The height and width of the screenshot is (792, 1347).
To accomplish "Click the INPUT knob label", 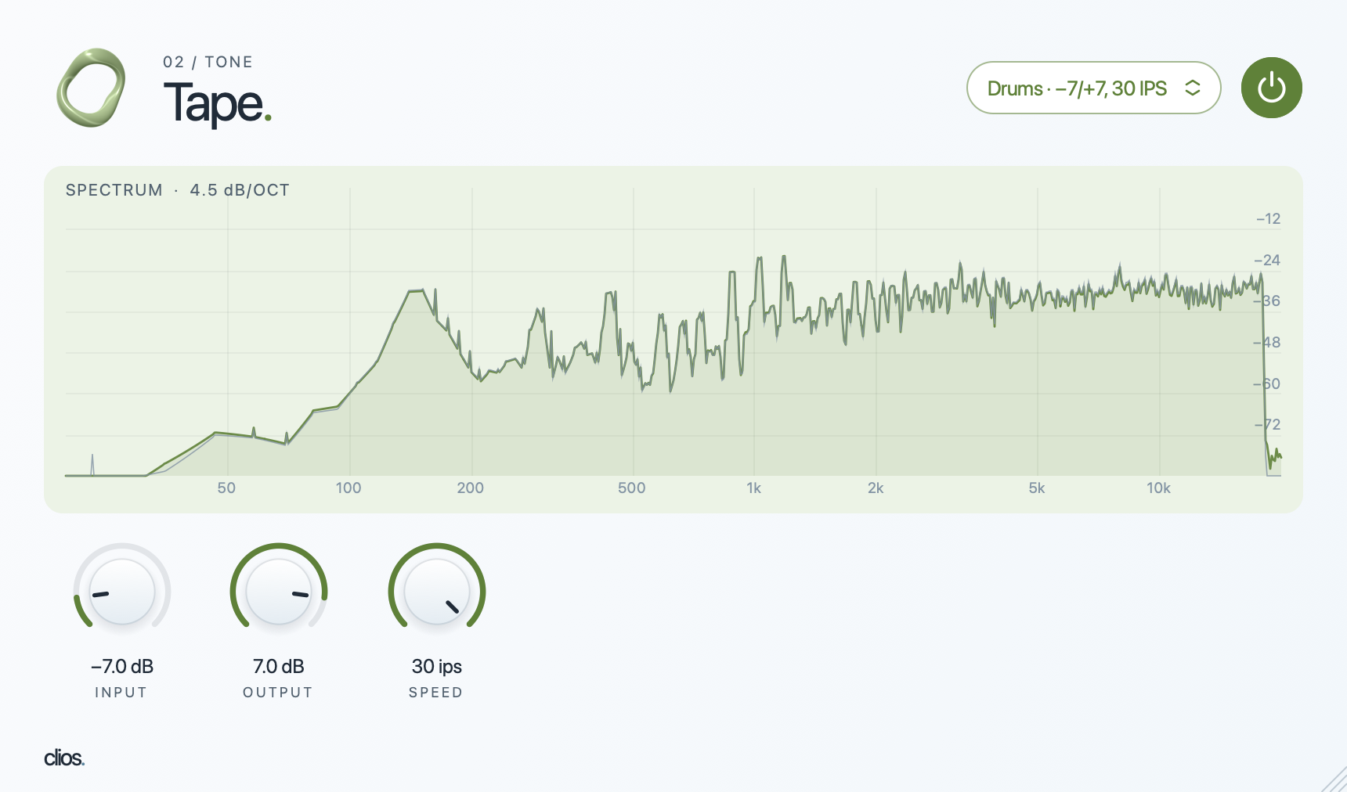I will tap(121, 693).
